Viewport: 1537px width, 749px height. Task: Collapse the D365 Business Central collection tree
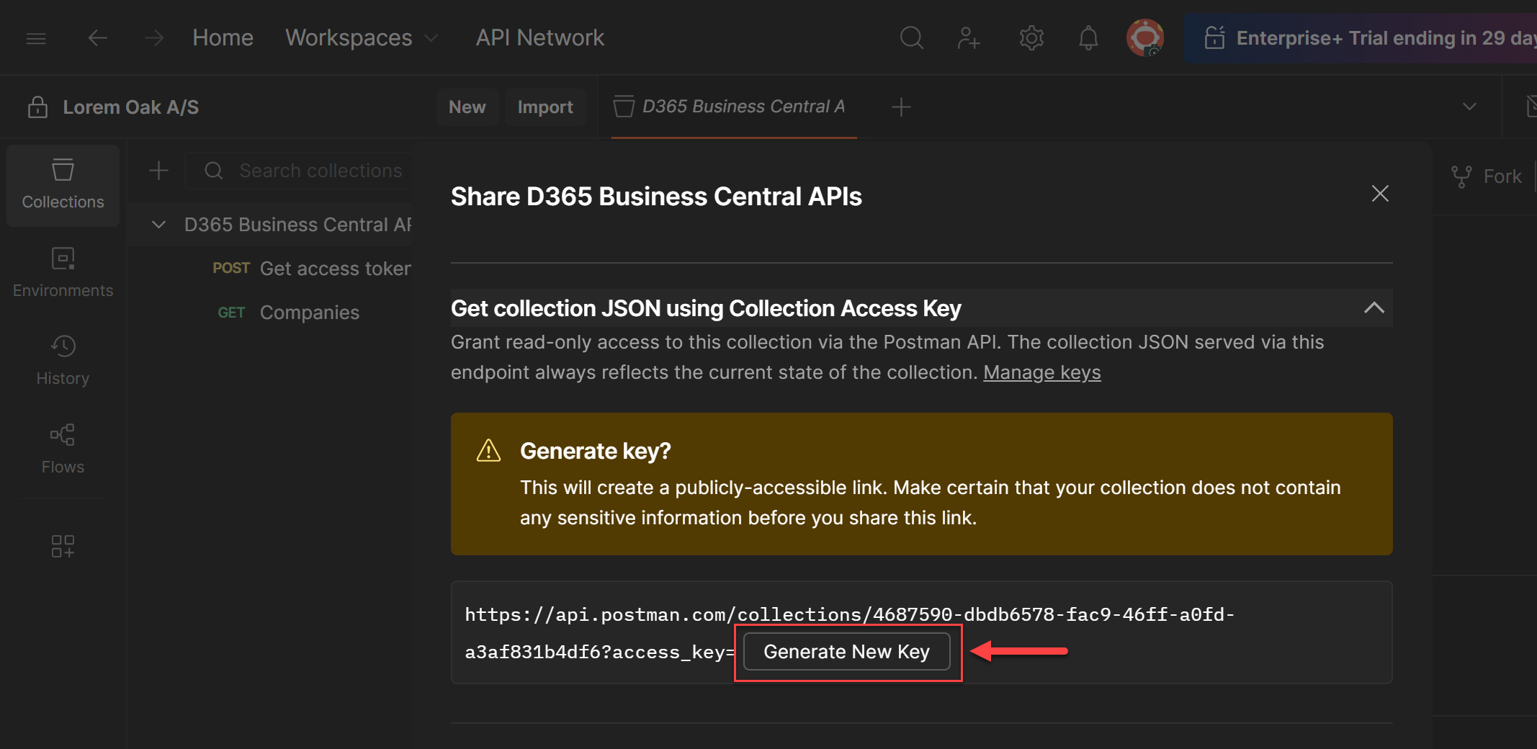point(160,224)
